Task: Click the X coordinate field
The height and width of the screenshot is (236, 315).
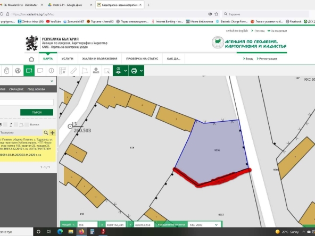Action: tap(115, 225)
